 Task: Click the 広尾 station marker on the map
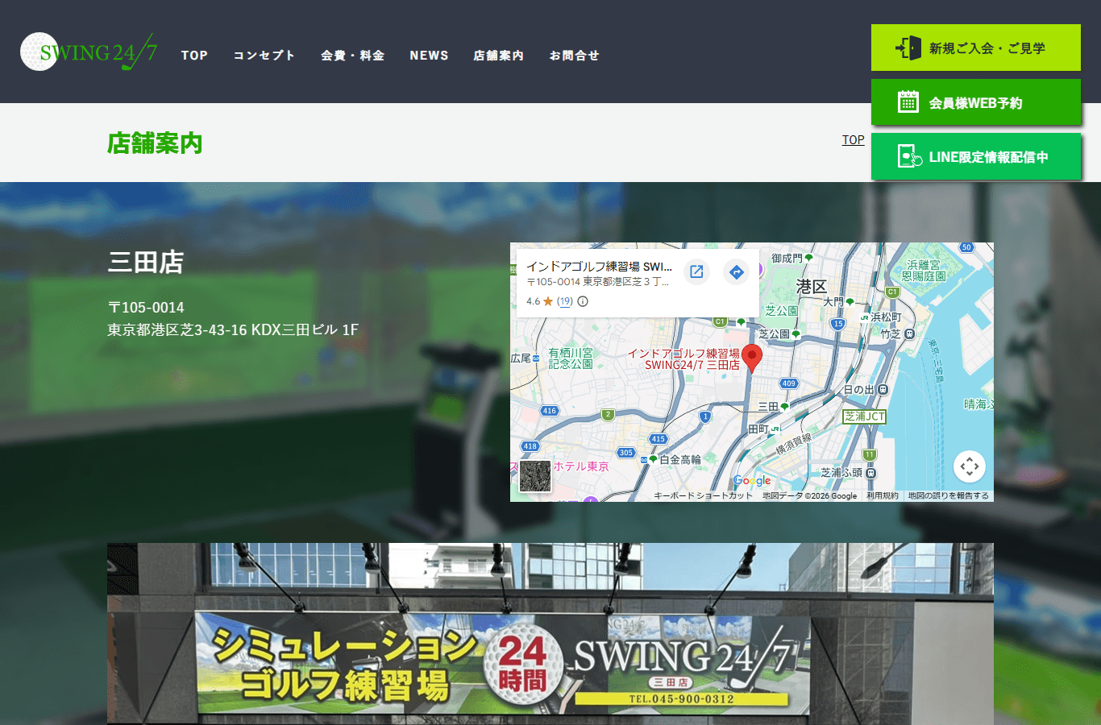click(x=536, y=358)
